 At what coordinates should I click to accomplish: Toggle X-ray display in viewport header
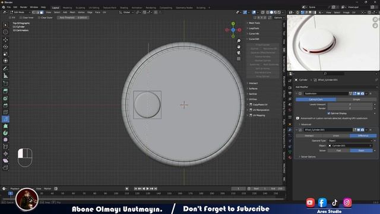(x=263, y=12)
